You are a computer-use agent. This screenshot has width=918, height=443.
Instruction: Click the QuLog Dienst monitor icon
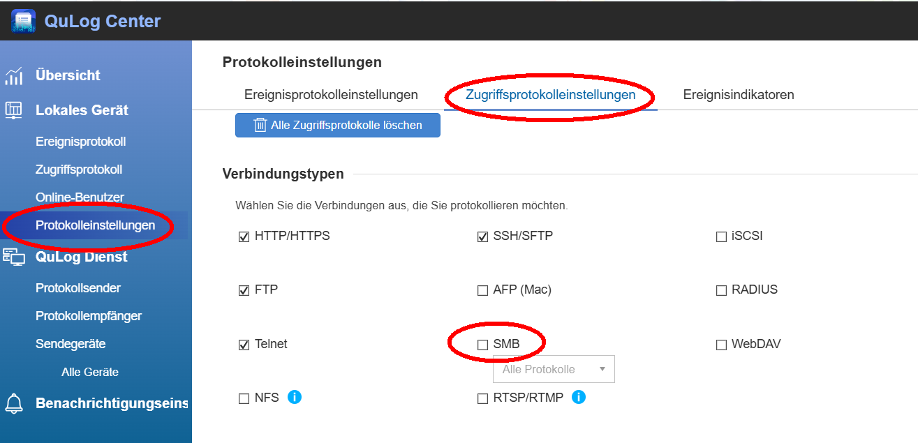(x=14, y=257)
